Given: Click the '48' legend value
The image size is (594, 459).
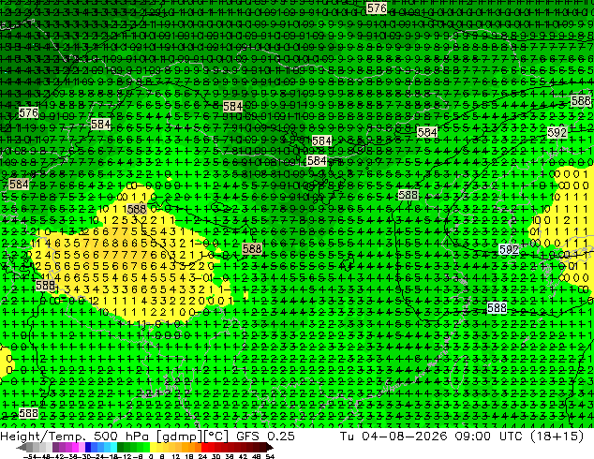Looking at the screenshot, I should point(257,457).
